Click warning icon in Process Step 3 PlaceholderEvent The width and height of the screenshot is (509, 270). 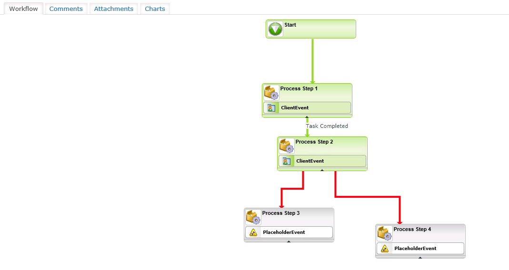pyautogui.click(x=253, y=232)
